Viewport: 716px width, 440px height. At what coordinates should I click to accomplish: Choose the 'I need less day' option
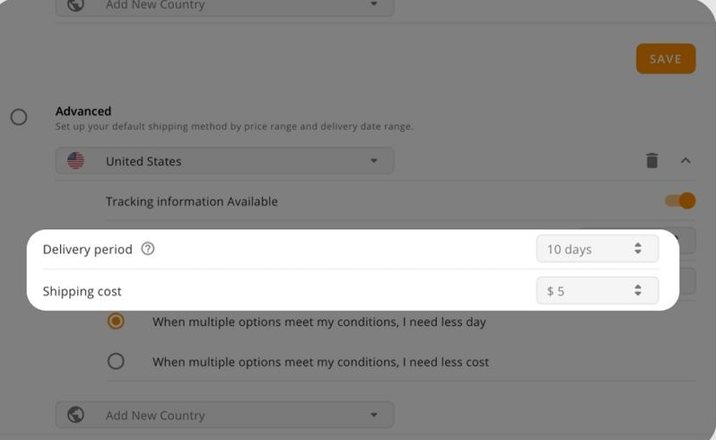pyautogui.click(x=116, y=322)
